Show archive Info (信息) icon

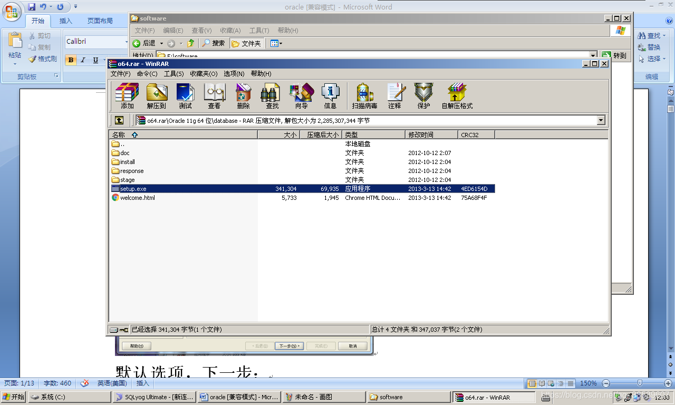coord(330,96)
